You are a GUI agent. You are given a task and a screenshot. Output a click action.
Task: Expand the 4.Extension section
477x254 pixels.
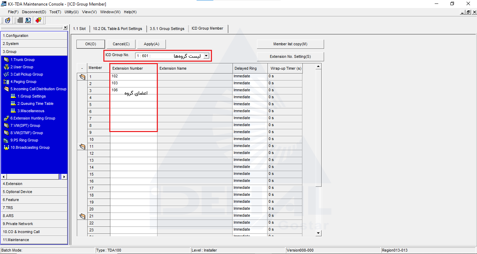[x=34, y=184]
